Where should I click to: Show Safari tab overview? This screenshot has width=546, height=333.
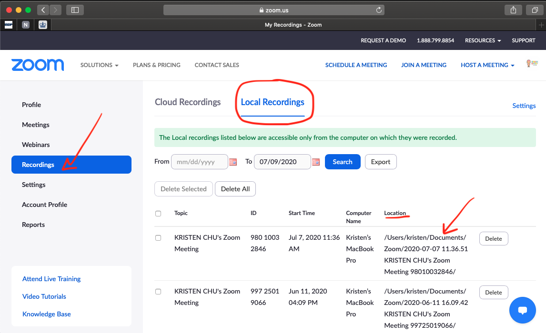coord(535,10)
